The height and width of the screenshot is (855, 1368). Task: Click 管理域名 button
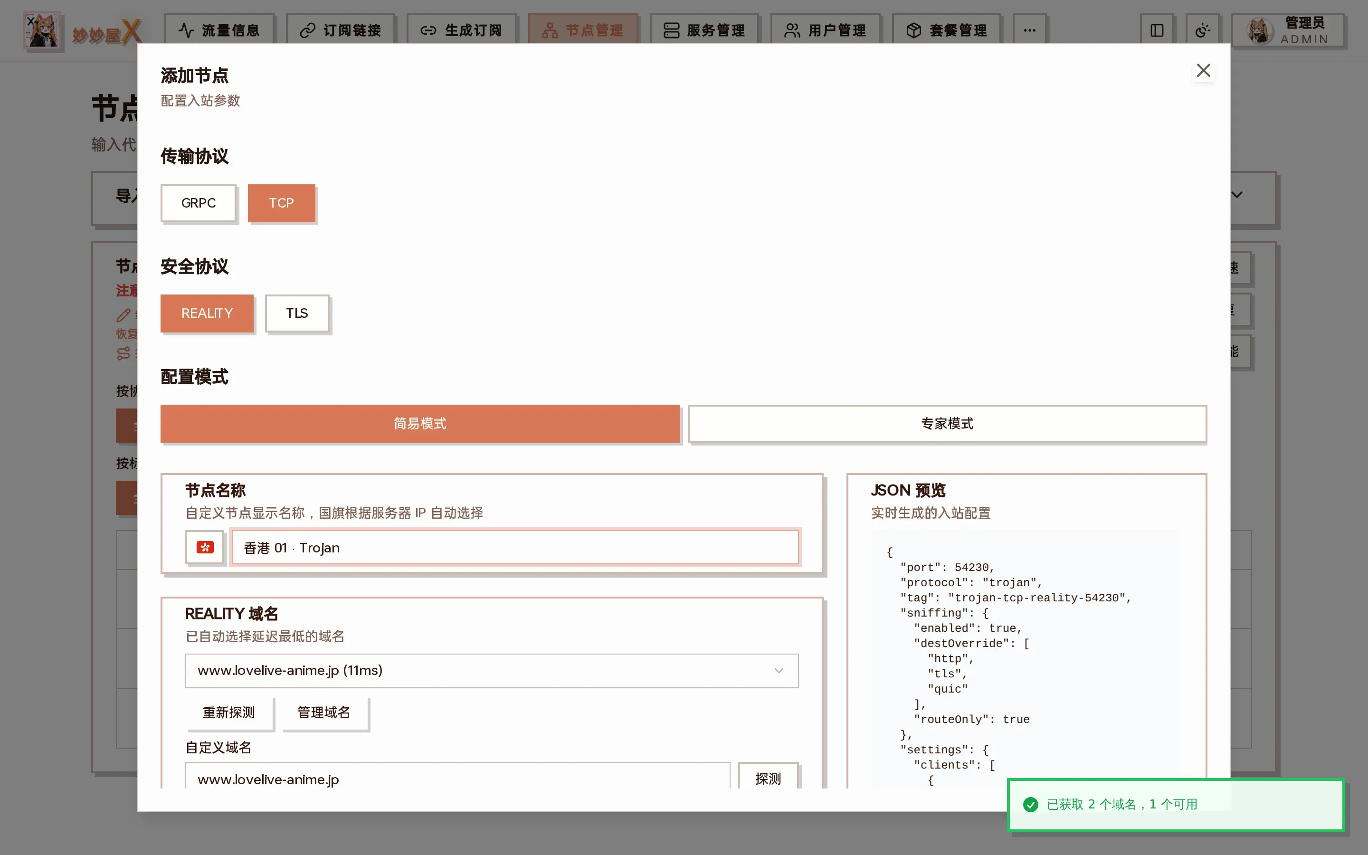coord(324,712)
